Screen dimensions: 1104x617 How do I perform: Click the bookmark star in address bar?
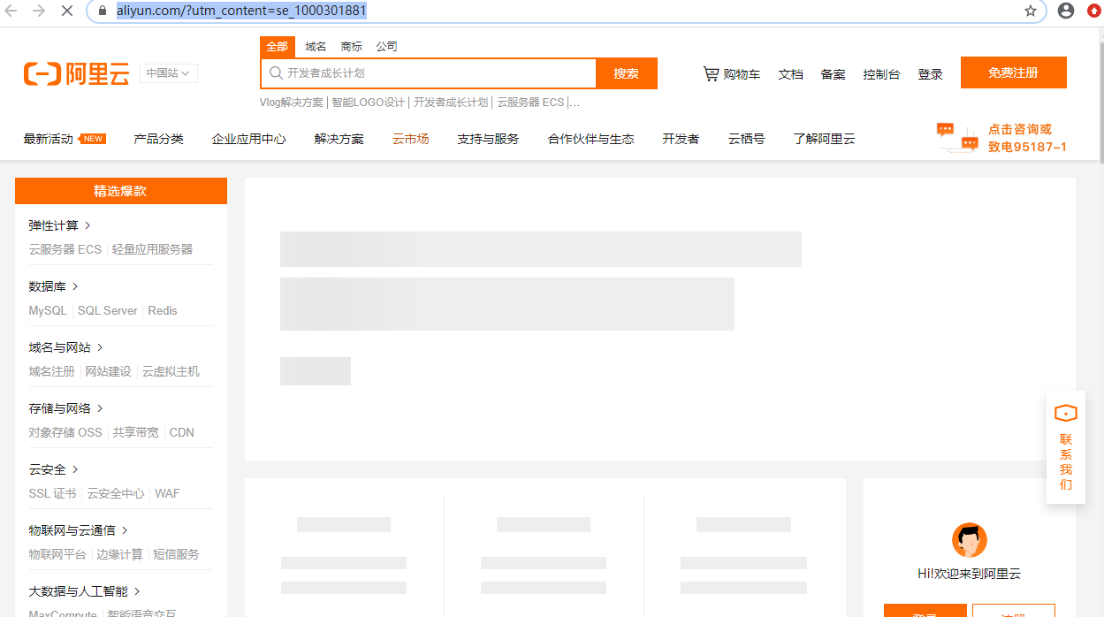1031,12
